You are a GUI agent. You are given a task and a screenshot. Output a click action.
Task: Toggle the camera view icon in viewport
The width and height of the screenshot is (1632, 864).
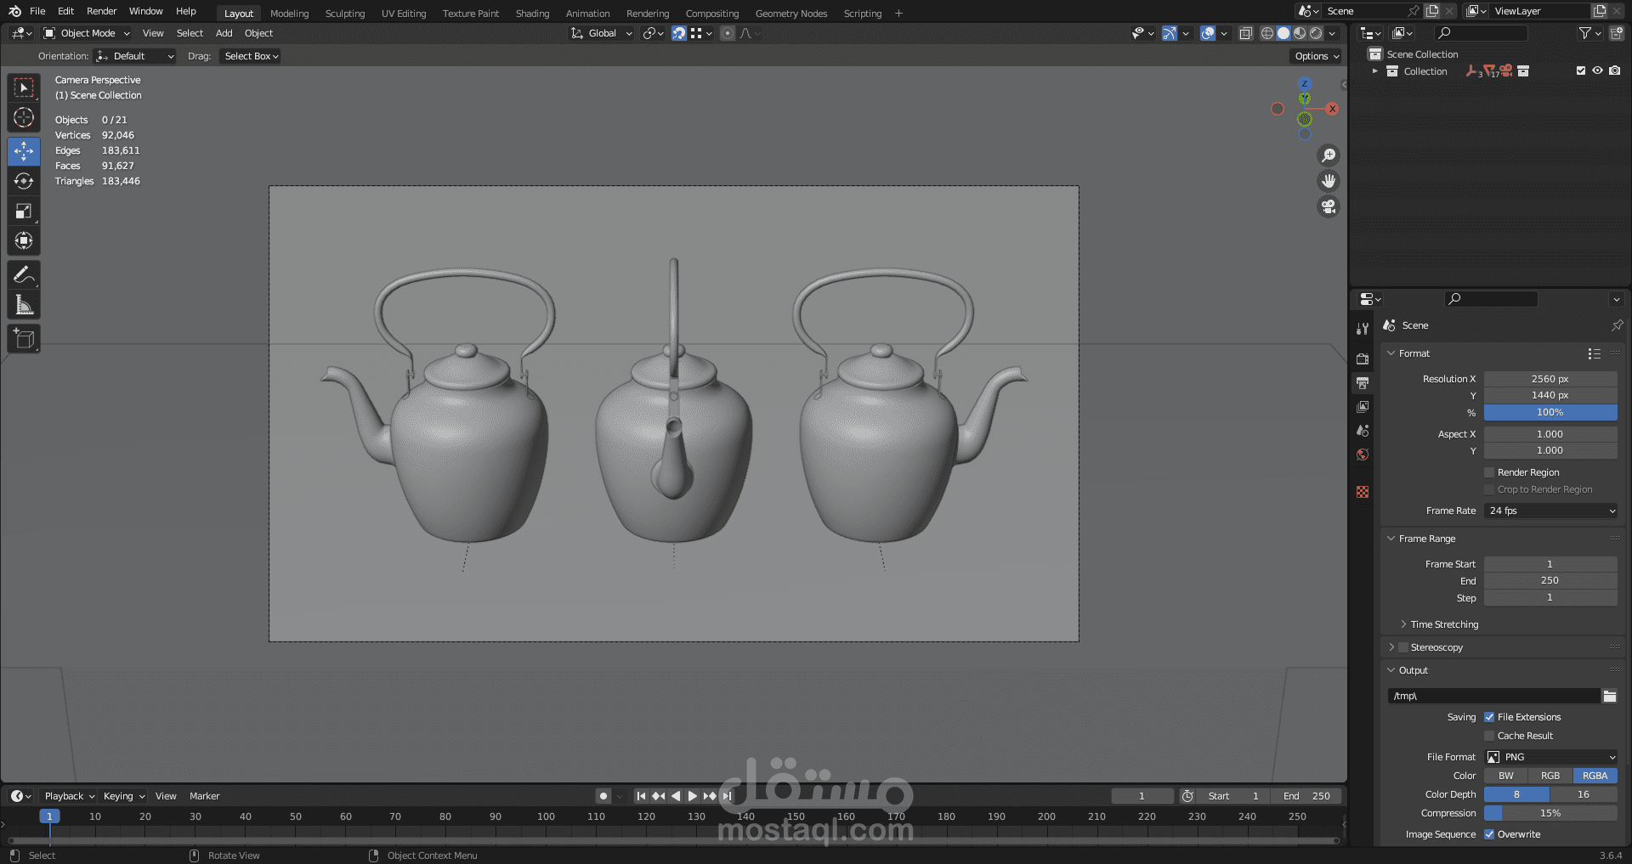(1329, 207)
